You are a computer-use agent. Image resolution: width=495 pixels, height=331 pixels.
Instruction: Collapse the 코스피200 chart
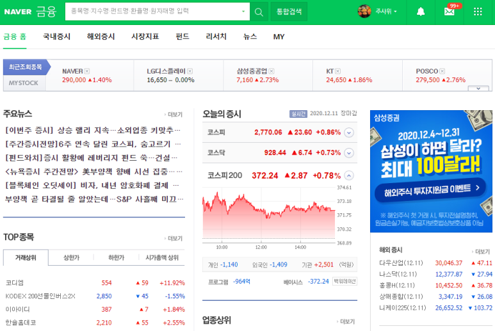tap(349, 175)
